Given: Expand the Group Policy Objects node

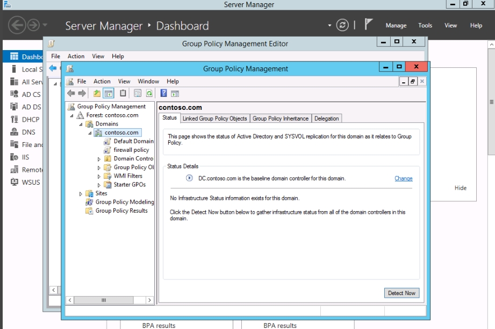Looking at the screenshot, I should point(99,167).
